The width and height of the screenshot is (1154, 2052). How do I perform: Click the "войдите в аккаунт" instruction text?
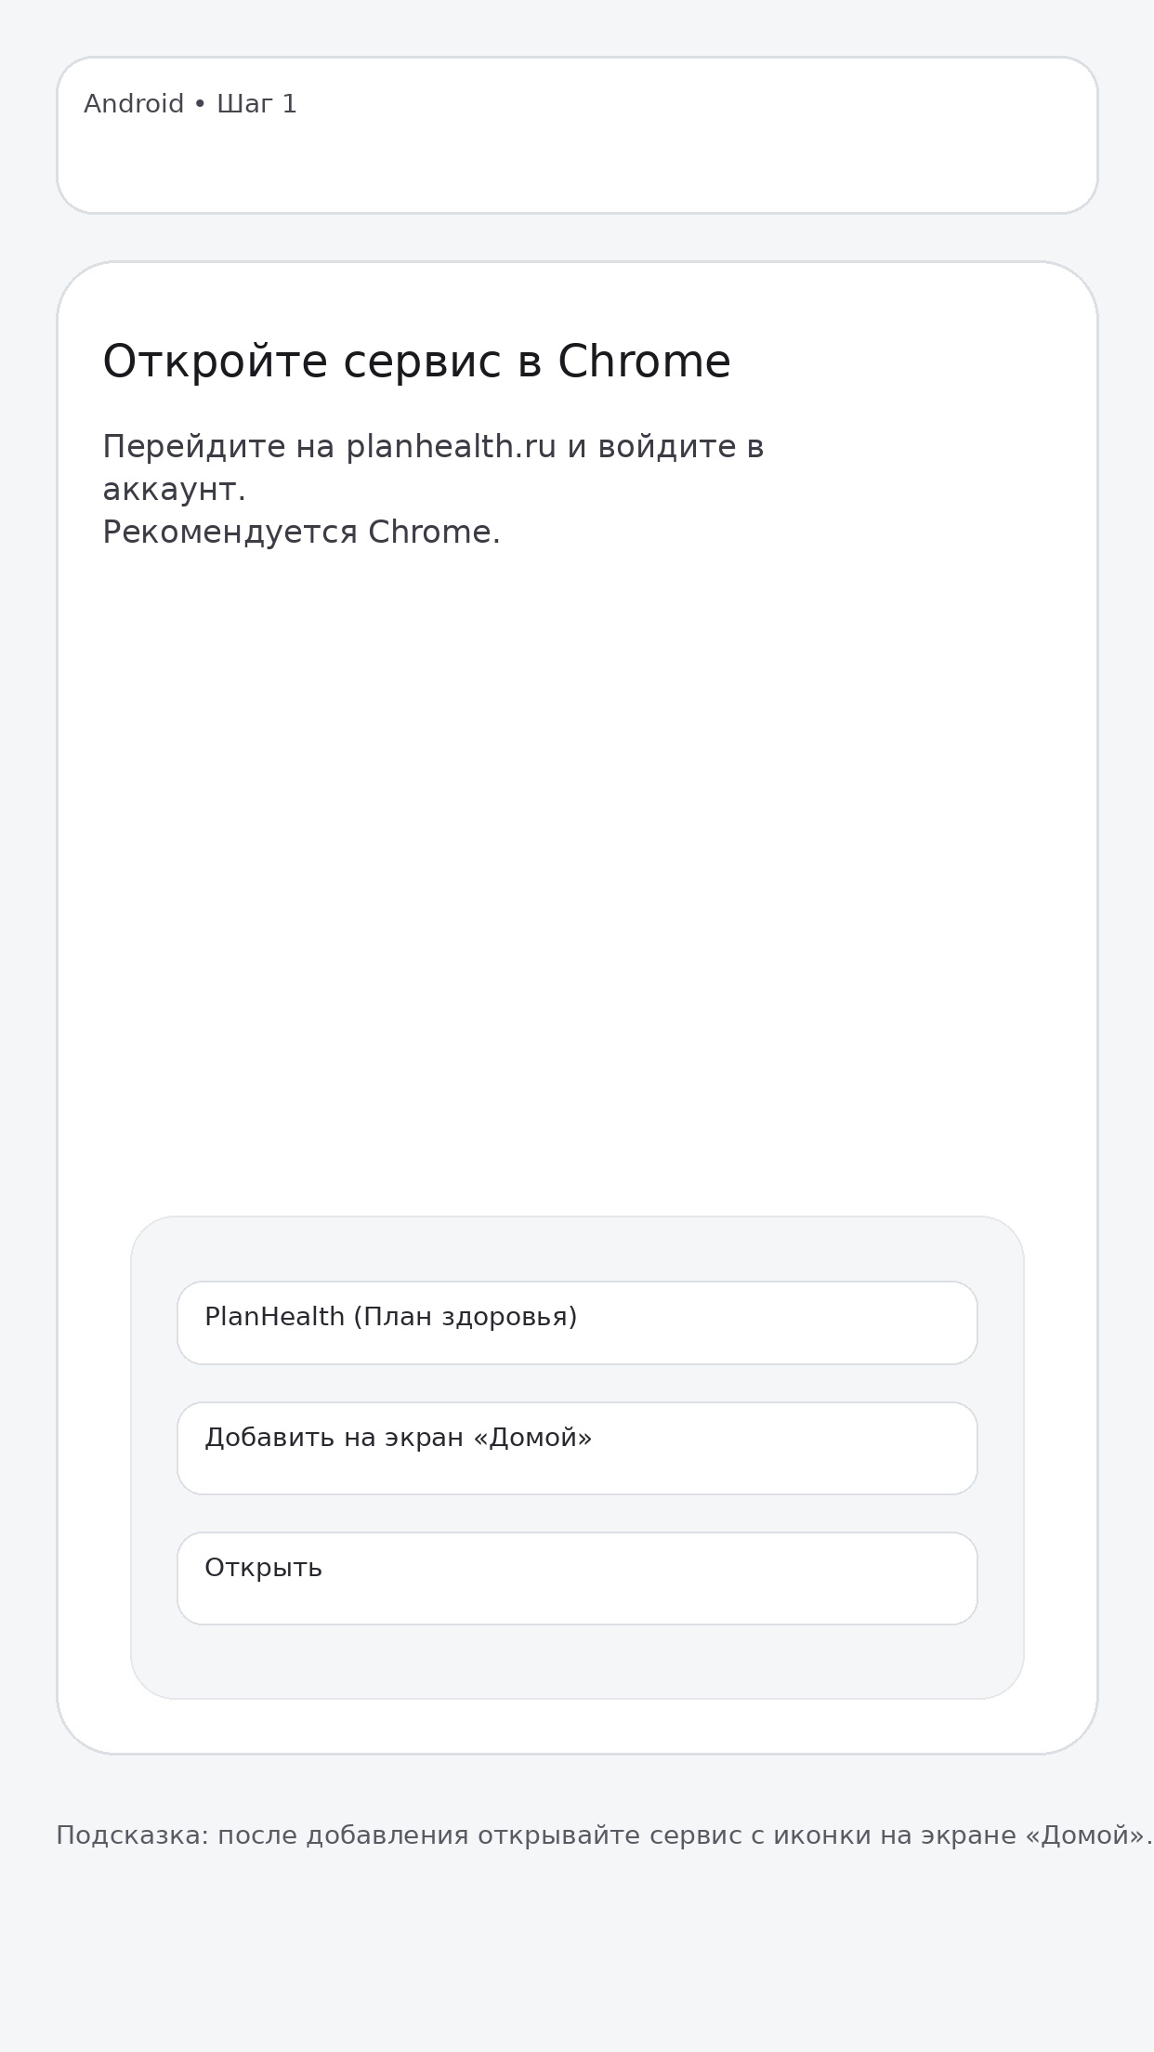coord(678,447)
